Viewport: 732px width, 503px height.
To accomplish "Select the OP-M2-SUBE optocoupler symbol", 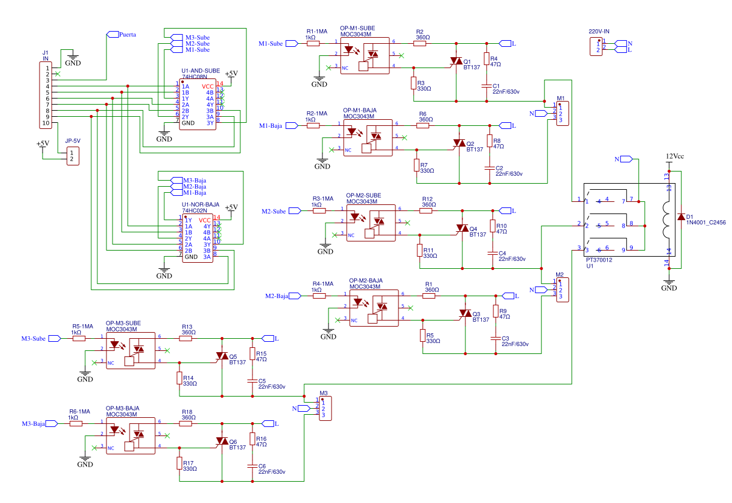I will (x=371, y=223).
